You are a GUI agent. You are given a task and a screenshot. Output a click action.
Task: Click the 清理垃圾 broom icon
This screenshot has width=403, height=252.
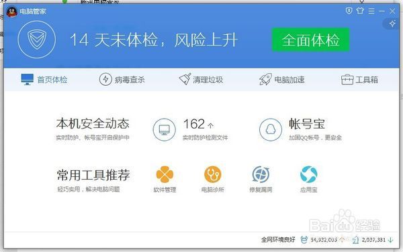pyautogui.click(x=185, y=79)
